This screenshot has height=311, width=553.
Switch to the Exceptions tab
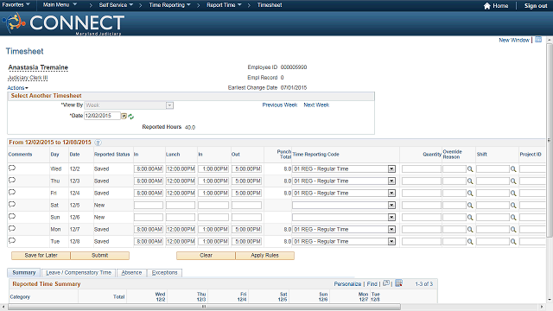coord(164,273)
